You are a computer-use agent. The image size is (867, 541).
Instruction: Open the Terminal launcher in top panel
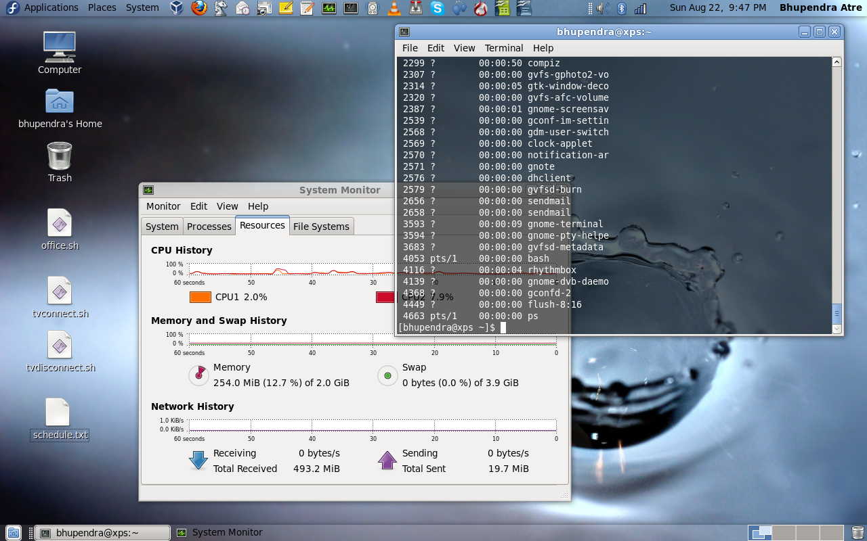pos(351,8)
